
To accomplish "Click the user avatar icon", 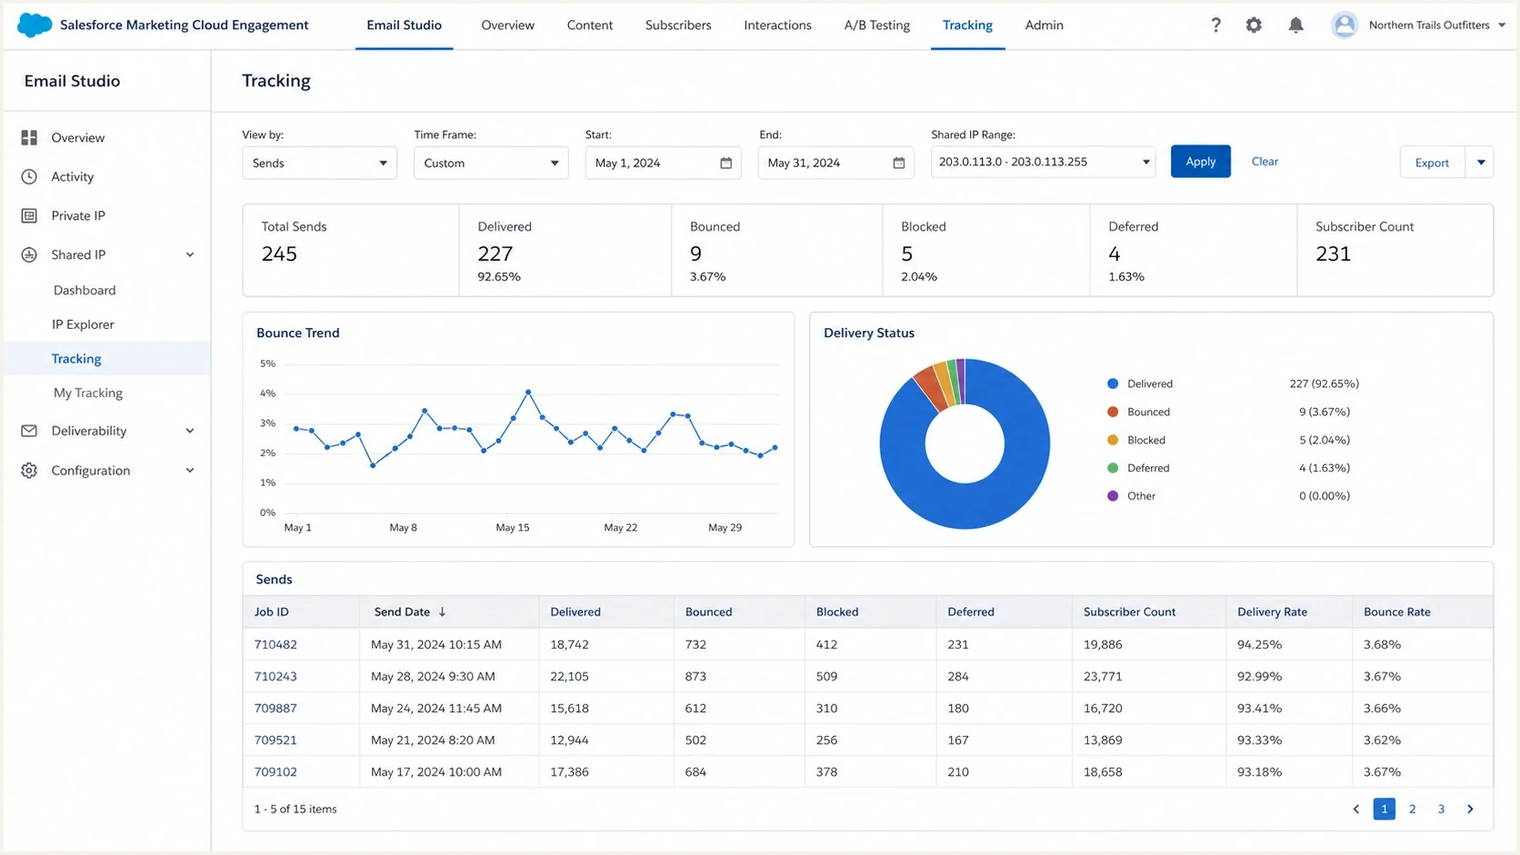I will pos(1344,25).
